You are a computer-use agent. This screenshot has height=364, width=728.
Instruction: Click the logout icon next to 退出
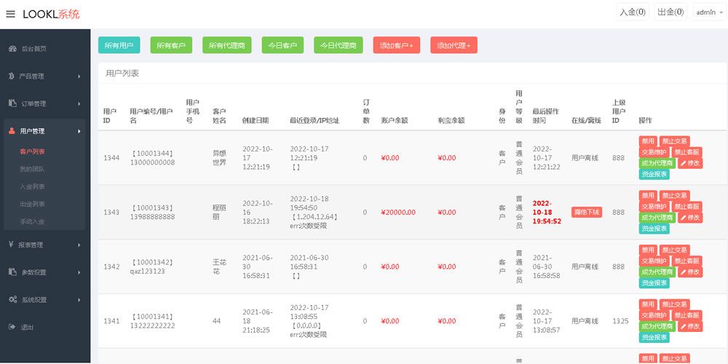[12, 327]
